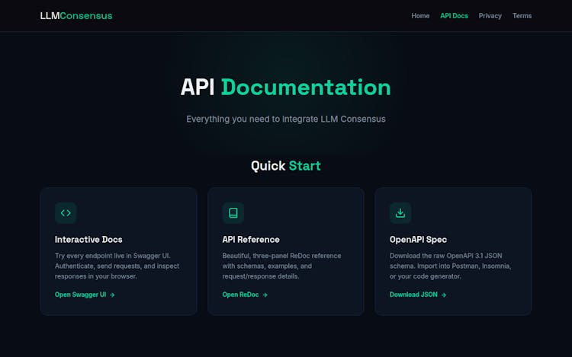Click the Interactive Docs card title
572x357 pixels.
tap(88, 240)
